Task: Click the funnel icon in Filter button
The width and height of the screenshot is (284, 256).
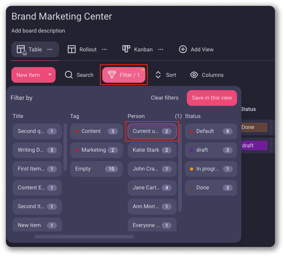Action: tap(112, 75)
